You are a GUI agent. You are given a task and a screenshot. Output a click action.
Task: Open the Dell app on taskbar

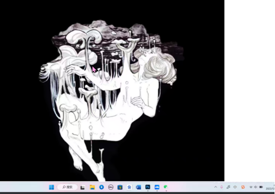[x=111, y=188]
